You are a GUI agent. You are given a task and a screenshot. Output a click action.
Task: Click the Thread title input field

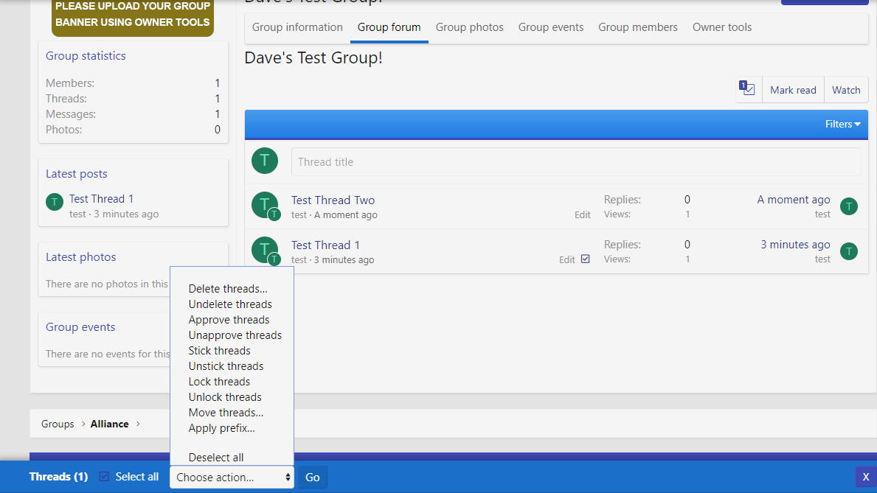click(x=575, y=161)
